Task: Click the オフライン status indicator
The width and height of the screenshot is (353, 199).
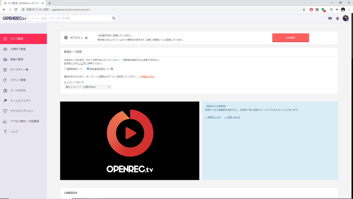Action: (x=66, y=38)
